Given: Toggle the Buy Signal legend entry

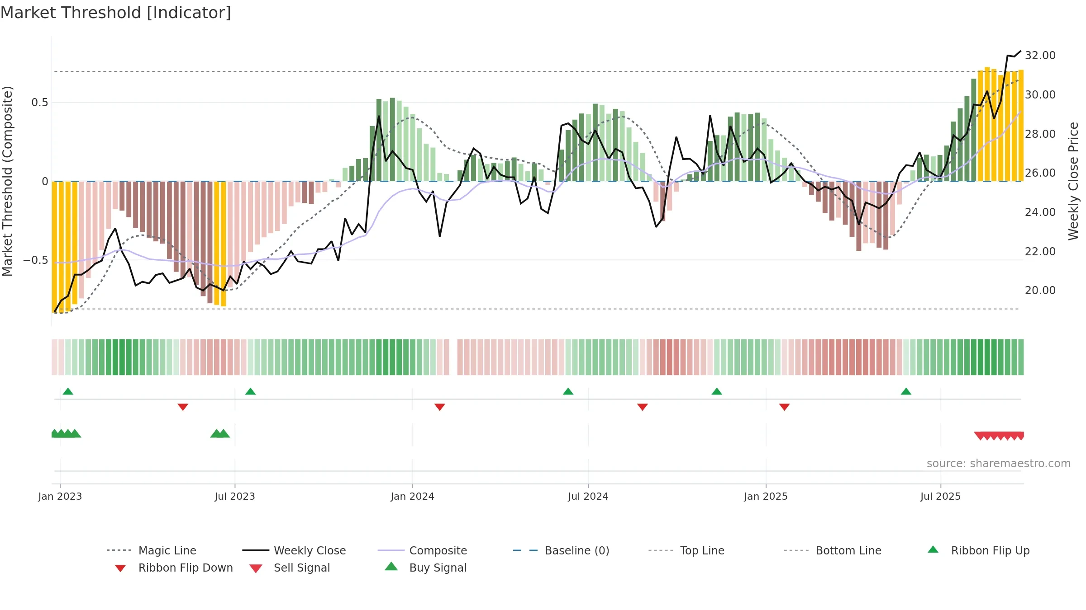Looking at the screenshot, I should [x=425, y=568].
